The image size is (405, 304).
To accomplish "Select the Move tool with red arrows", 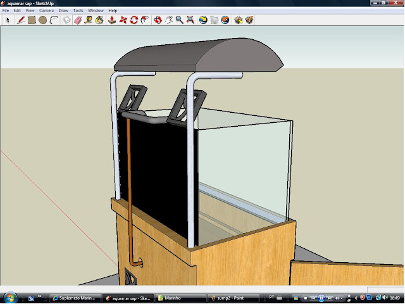I will pos(123,20).
